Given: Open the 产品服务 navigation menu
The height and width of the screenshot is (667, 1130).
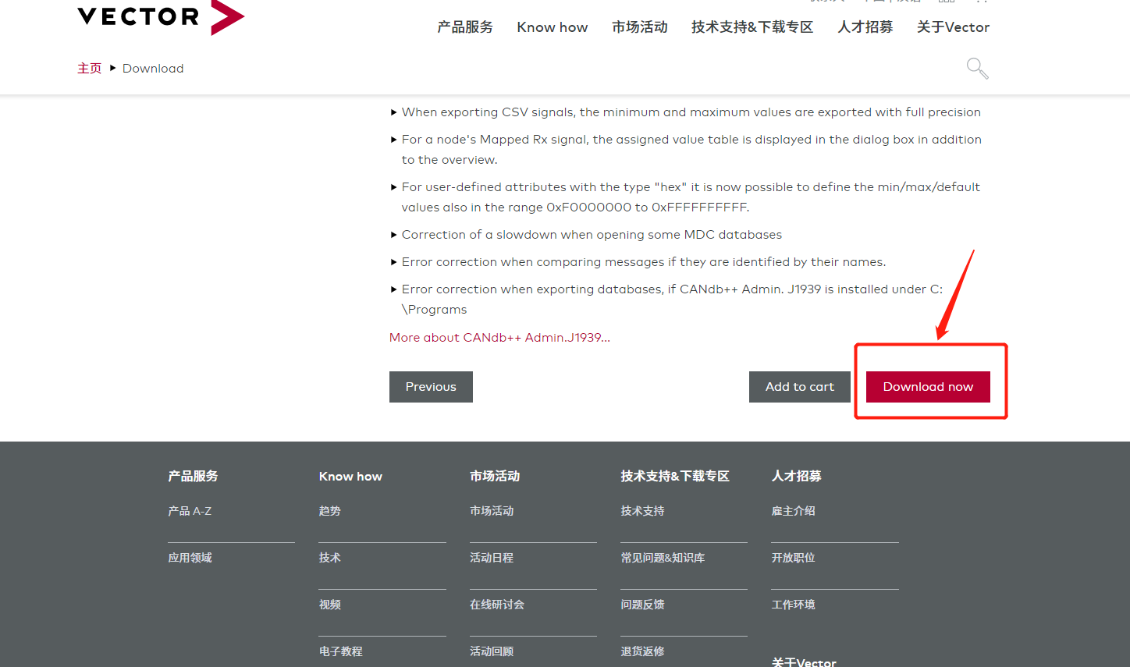Looking at the screenshot, I should tap(465, 27).
